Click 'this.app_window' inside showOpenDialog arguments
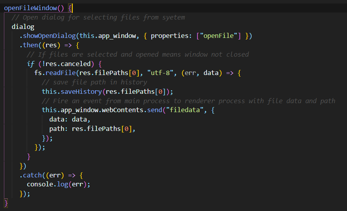This screenshot has width=347, height=211. coord(108,36)
